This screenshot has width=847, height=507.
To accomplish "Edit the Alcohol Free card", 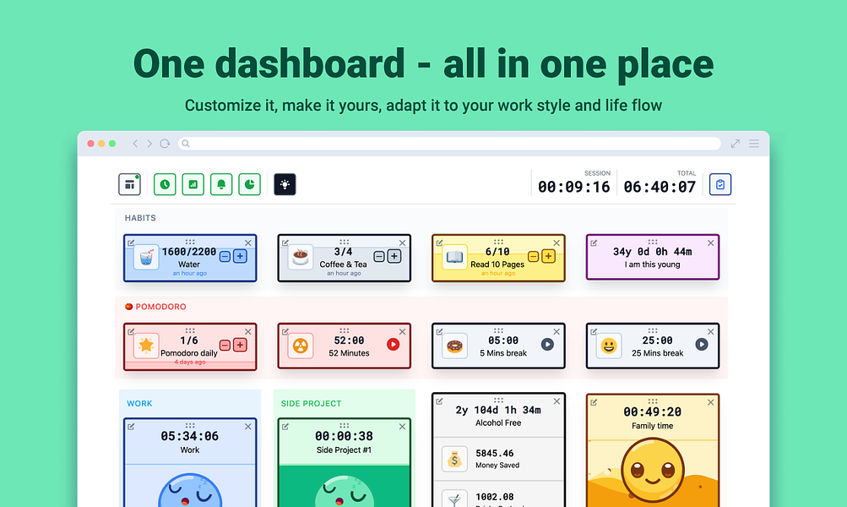I will tap(439, 401).
